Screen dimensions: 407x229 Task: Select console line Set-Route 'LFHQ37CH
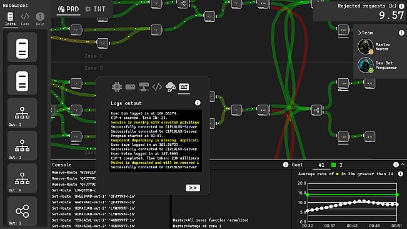coord(74,190)
